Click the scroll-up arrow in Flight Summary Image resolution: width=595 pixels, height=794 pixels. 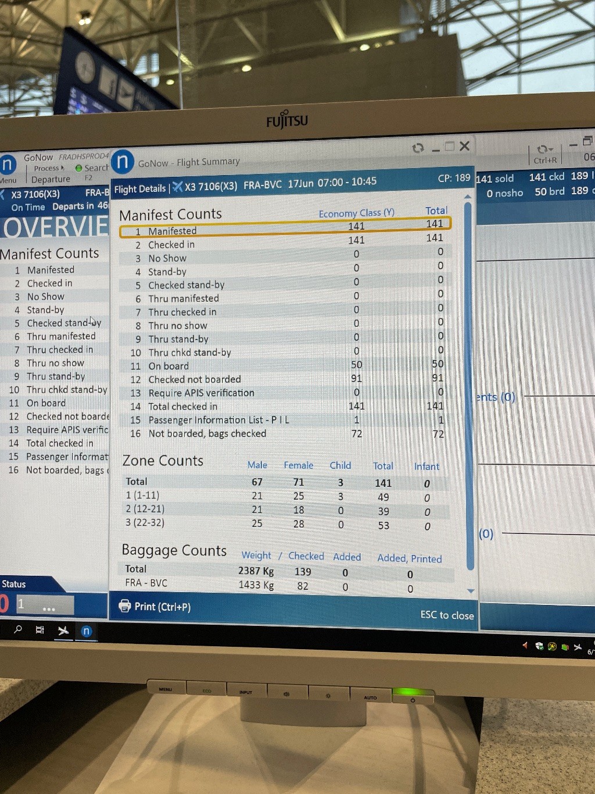(x=468, y=197)
